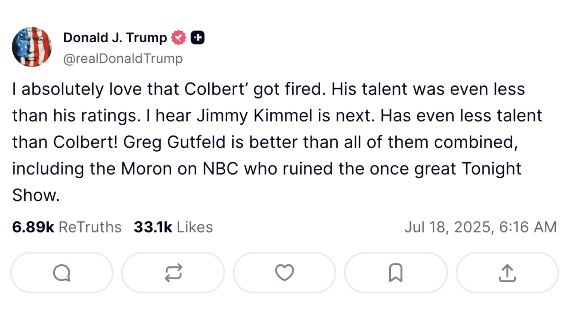
Task: Click the red verified checkmark badge
Action: [x=179, y=37]
